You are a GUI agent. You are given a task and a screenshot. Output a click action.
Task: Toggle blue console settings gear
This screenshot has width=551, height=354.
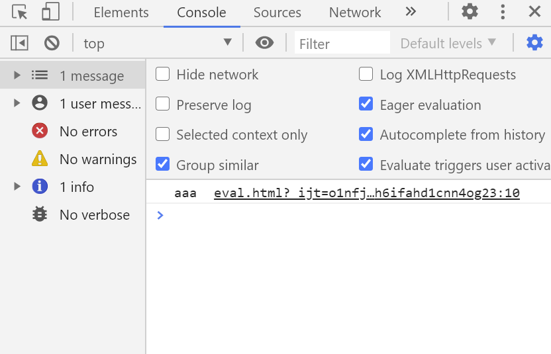534,43
